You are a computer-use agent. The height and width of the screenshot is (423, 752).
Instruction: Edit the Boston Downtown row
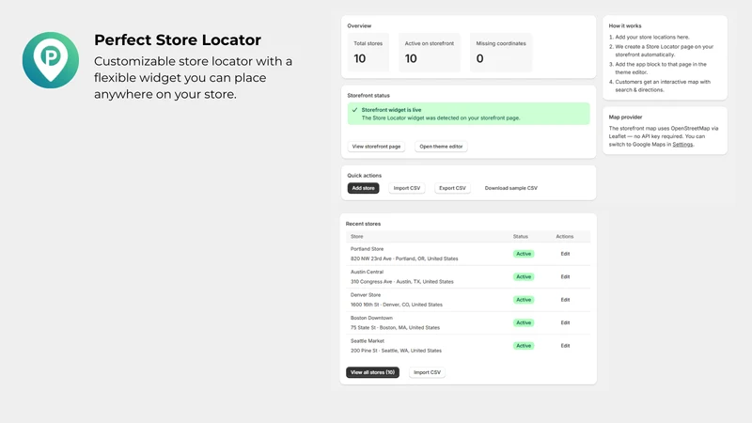(565, 322)
